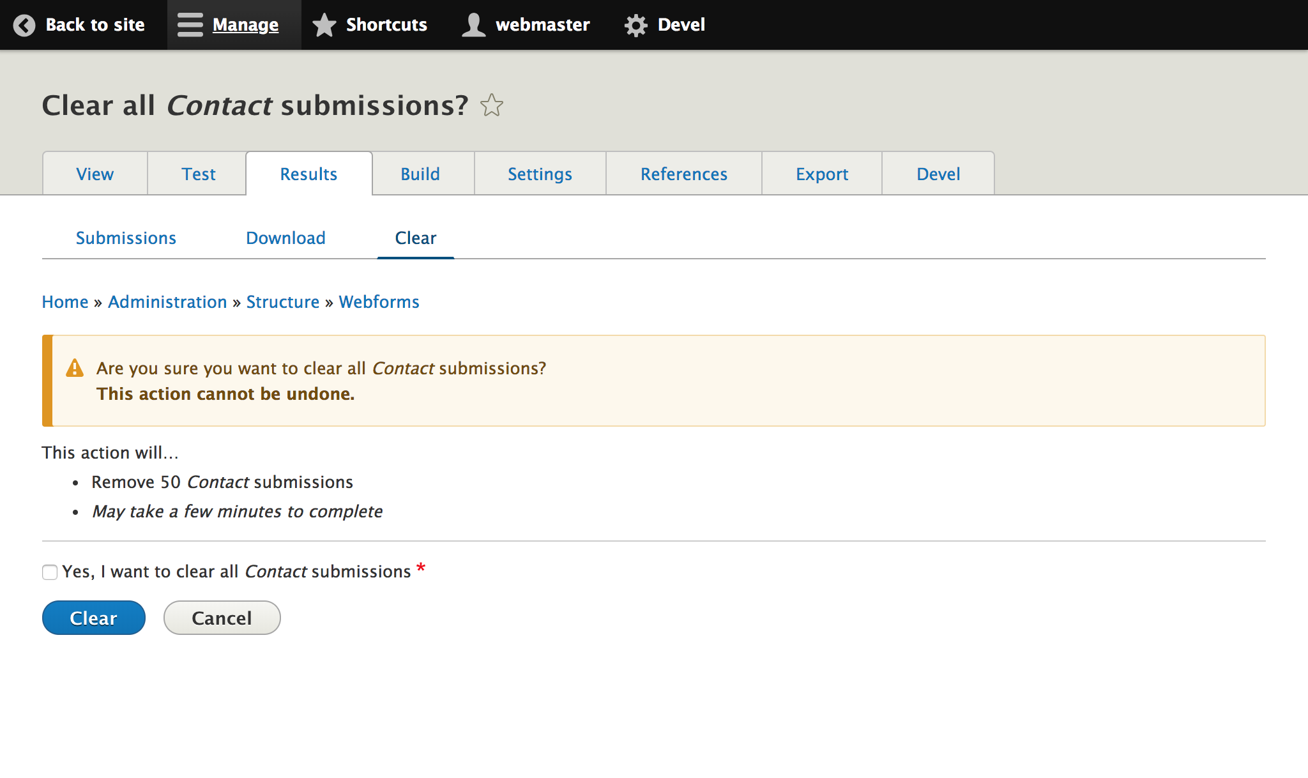Click the Shortcuts star icon
This screenshot has width=1308, height=778.
tap(324, 25)
